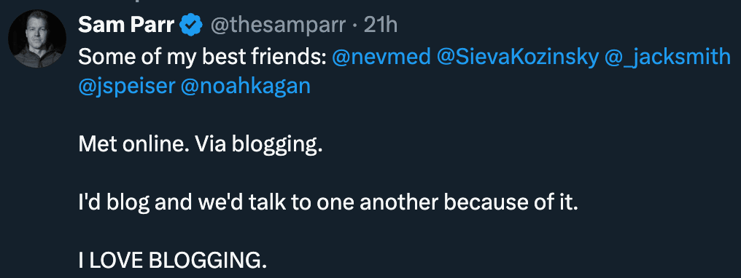Click the 'Met online. Via blogging.' line
This screenshot has height=278, width=741.
tap(201, 145)
